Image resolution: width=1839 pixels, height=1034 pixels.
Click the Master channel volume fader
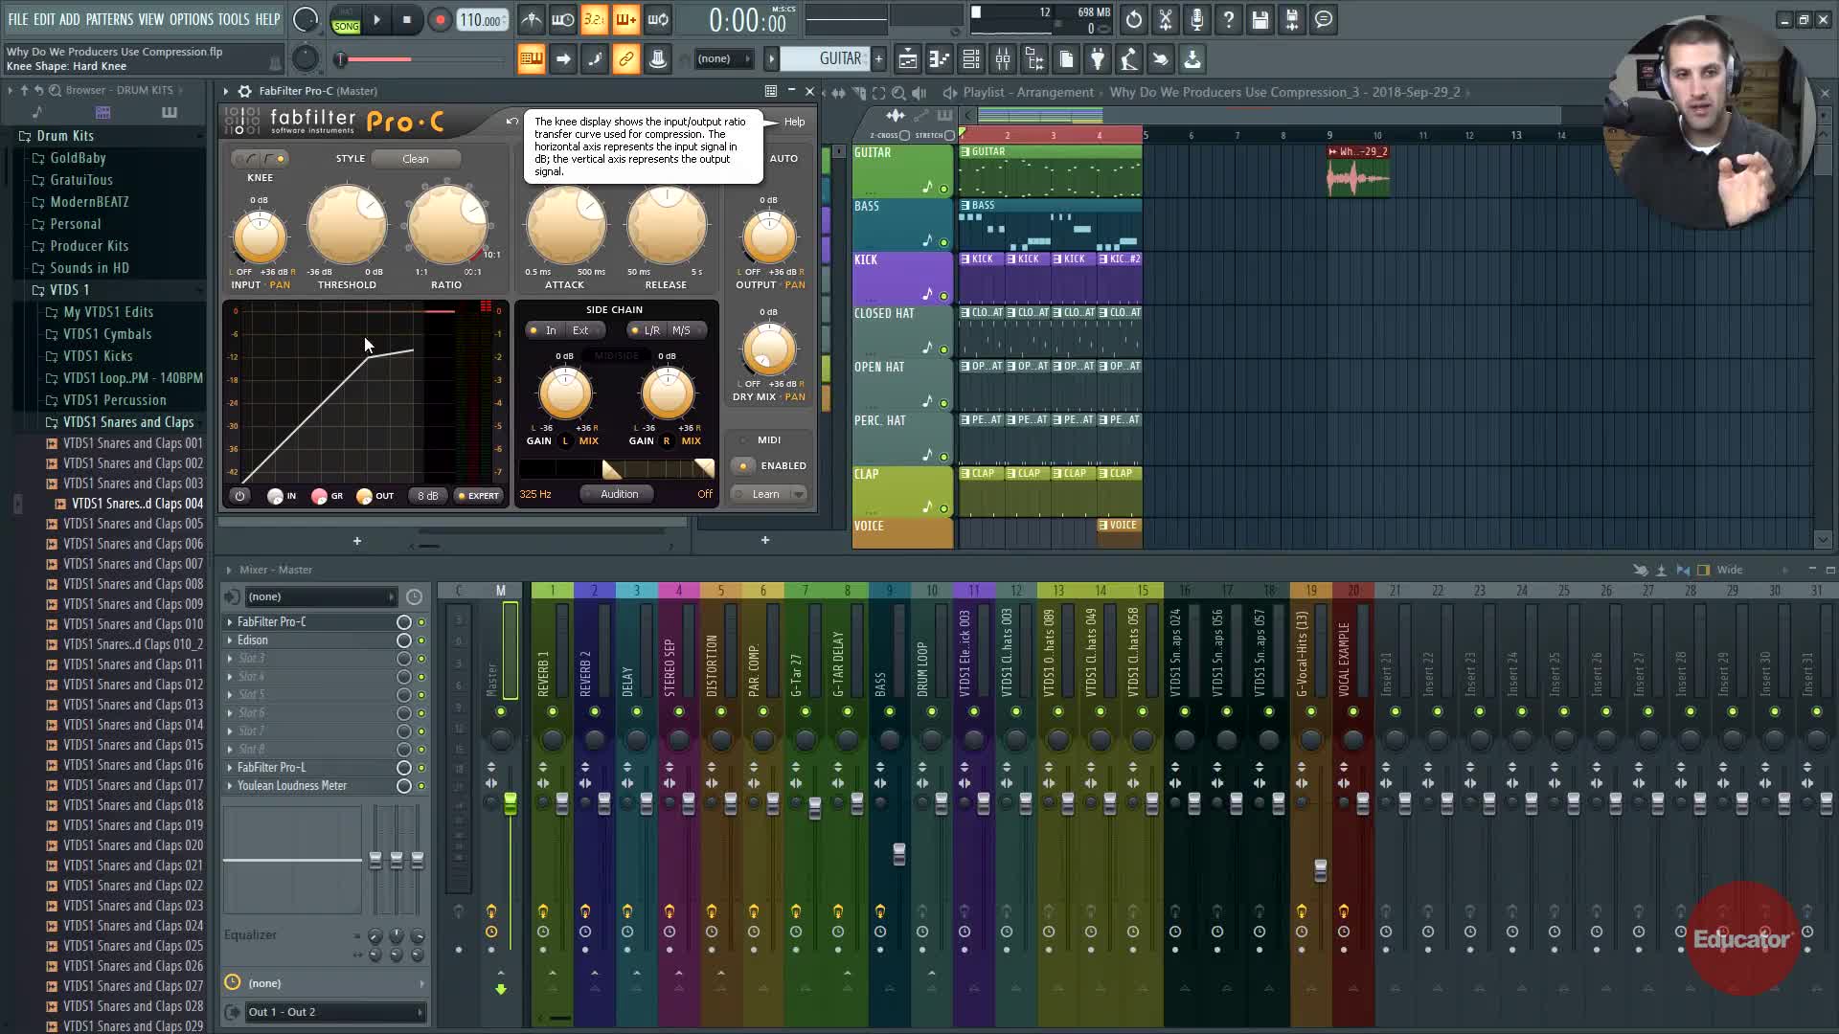tap(511, 804)
